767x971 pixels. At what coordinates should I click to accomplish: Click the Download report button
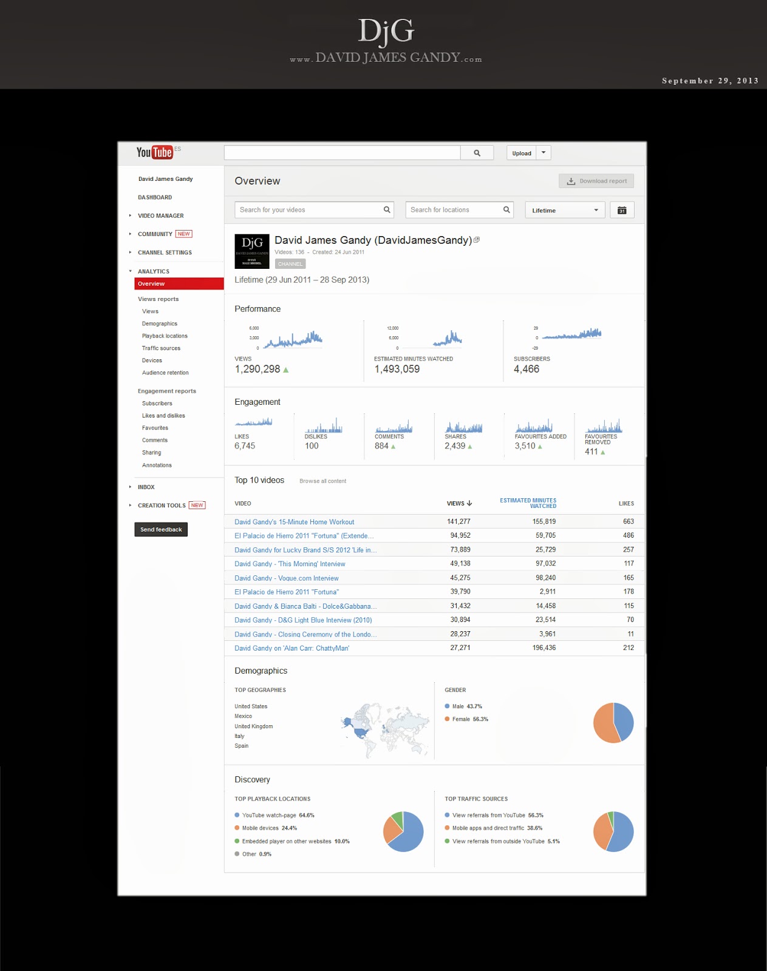pyautogui.click(x=596, y=181)
